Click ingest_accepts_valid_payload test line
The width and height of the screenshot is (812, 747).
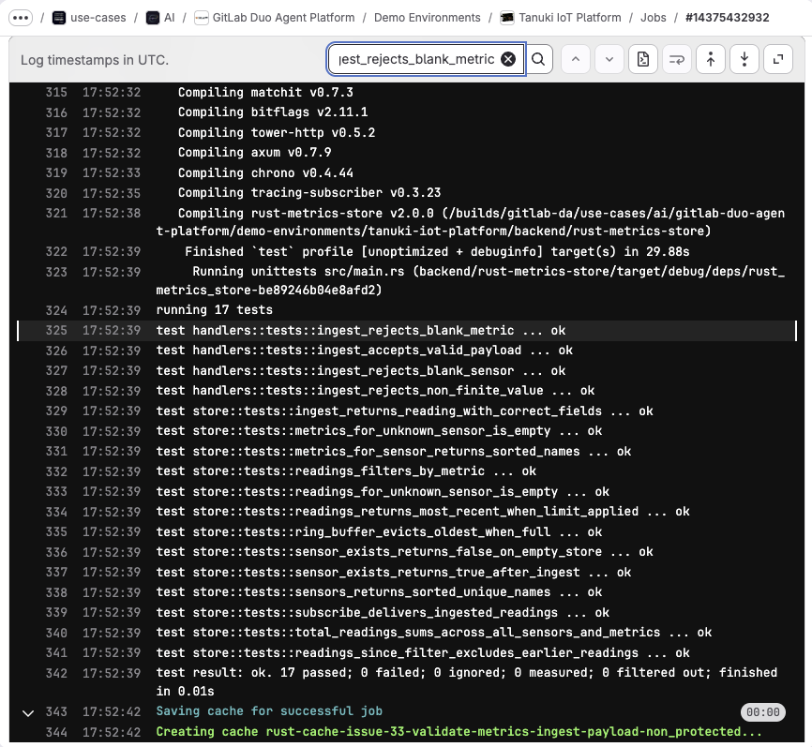click(x=365, y=351)
